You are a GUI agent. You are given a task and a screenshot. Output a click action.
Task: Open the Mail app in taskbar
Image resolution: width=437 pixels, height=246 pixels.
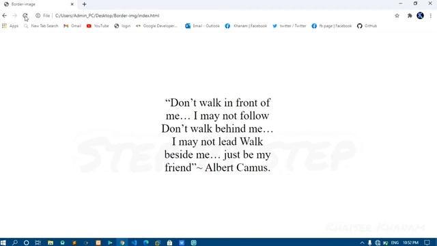(182, 243)
